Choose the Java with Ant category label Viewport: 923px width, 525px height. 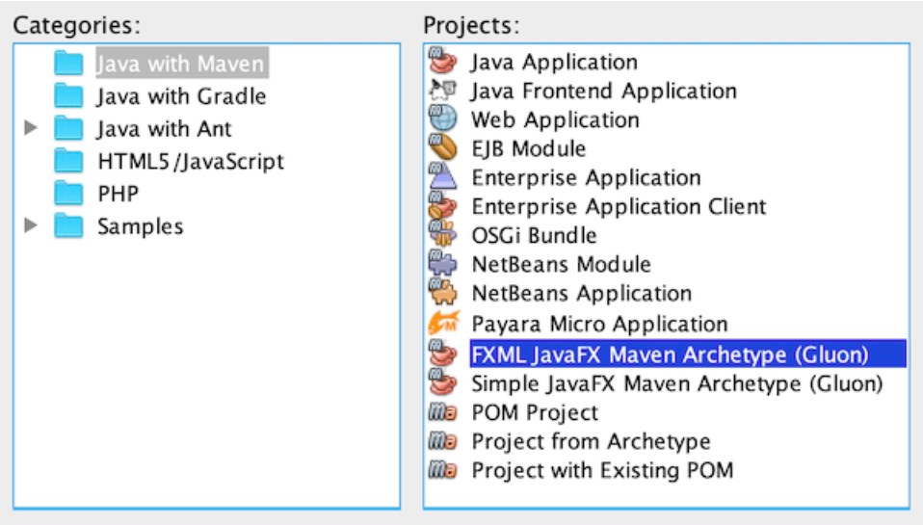(164, 128)
